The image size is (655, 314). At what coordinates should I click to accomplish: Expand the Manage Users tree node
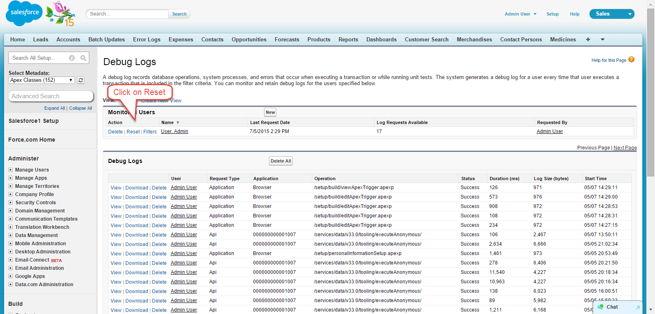pos(11,169)
